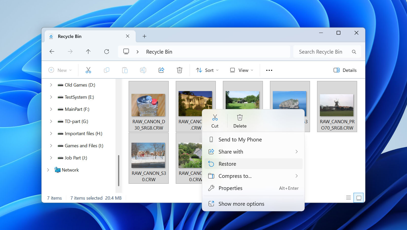The image size is (407, 230).
Task: Open the See more ellipsis menu
Action: (x=269, y=70)
